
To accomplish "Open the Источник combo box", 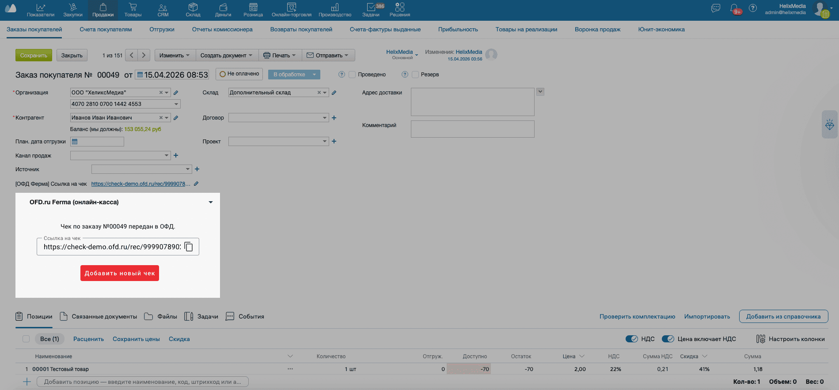I will pos(141,169).
